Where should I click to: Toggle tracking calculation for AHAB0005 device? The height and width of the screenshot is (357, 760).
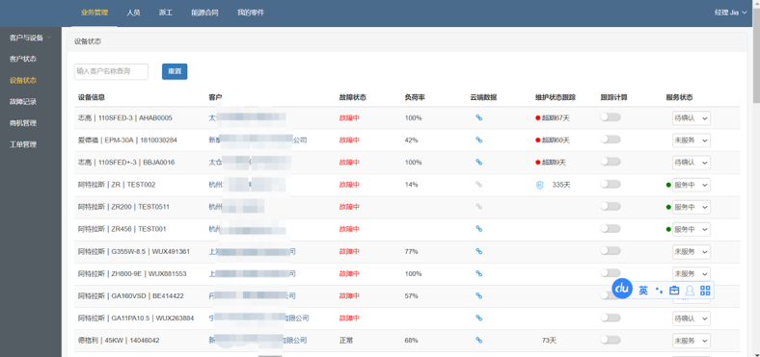tap(611, 117)
